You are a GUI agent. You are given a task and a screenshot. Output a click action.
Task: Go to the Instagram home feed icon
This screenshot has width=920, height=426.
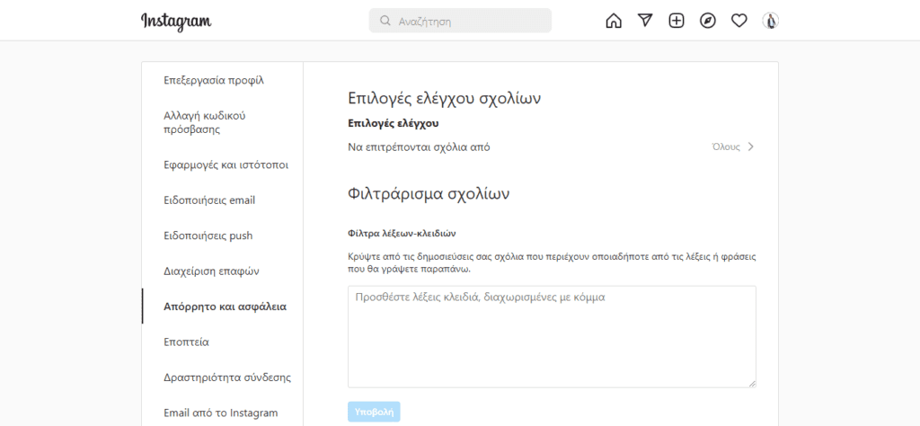tap(614, 21)
